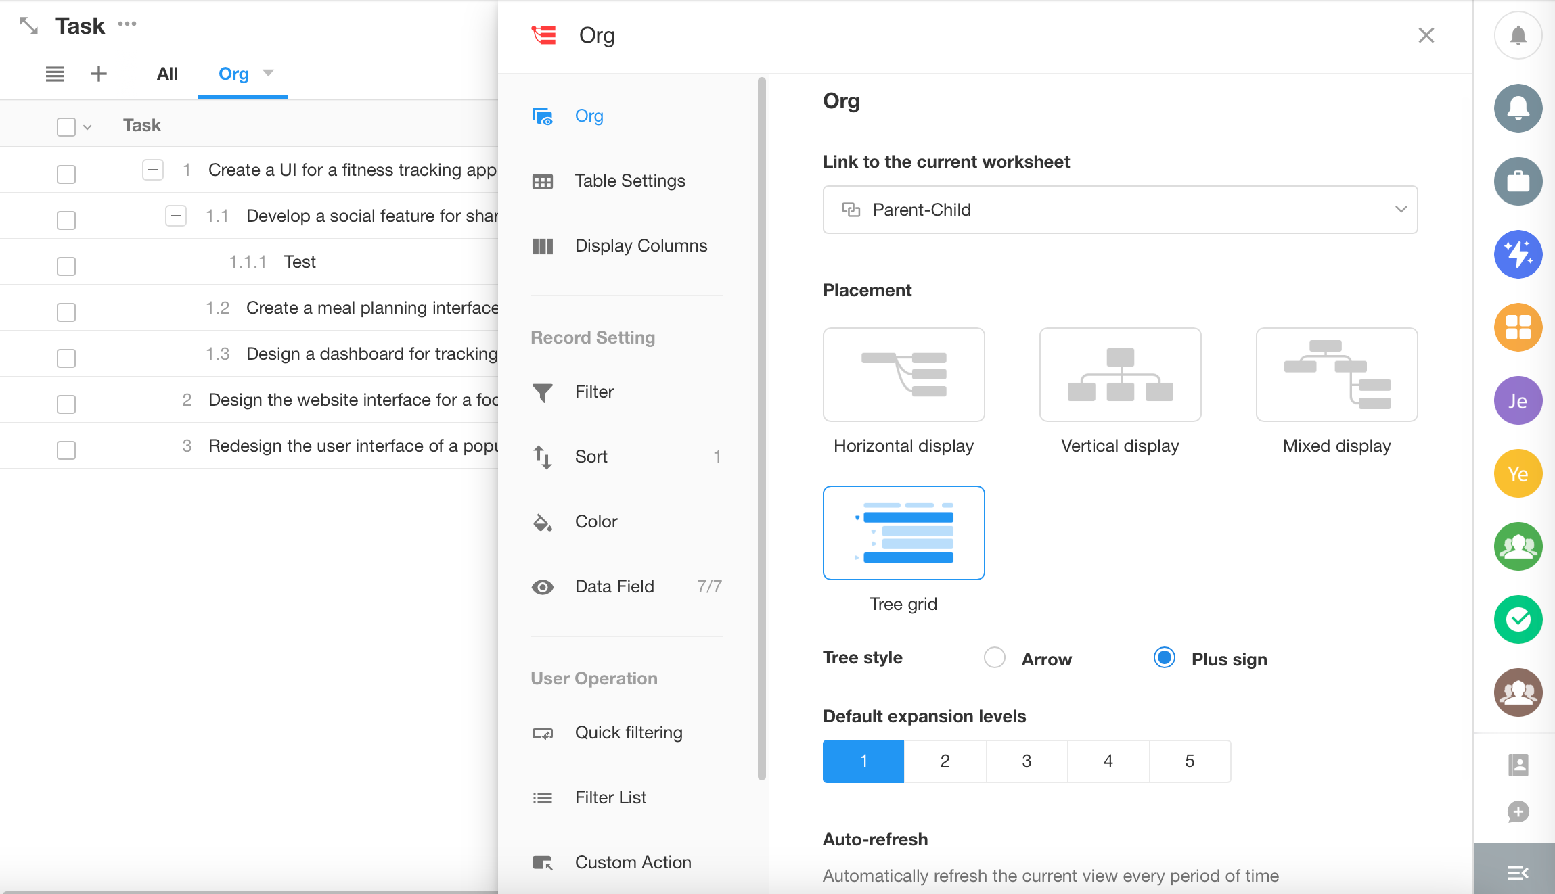The width and height of the screenshot is (1555, 894).
Task: Select expansion level 2 button
Action: pos(944,761)
